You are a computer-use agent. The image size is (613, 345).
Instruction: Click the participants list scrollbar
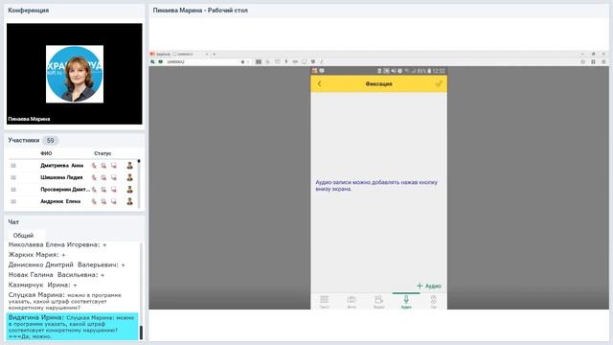[x=139, y=183]
